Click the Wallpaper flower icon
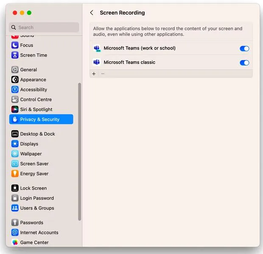This screenshot has height=254, width=263. 15,154
